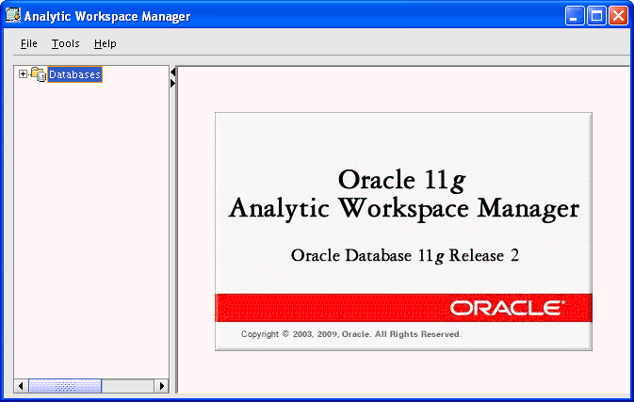Close the Analytic Workspace Manager window
The width and height of the screenshot is (634, 402).
(x=619, y=16)
